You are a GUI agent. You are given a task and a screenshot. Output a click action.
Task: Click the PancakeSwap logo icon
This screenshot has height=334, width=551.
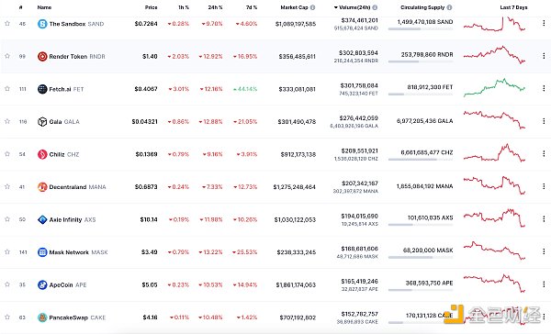(x=42, y=317)
